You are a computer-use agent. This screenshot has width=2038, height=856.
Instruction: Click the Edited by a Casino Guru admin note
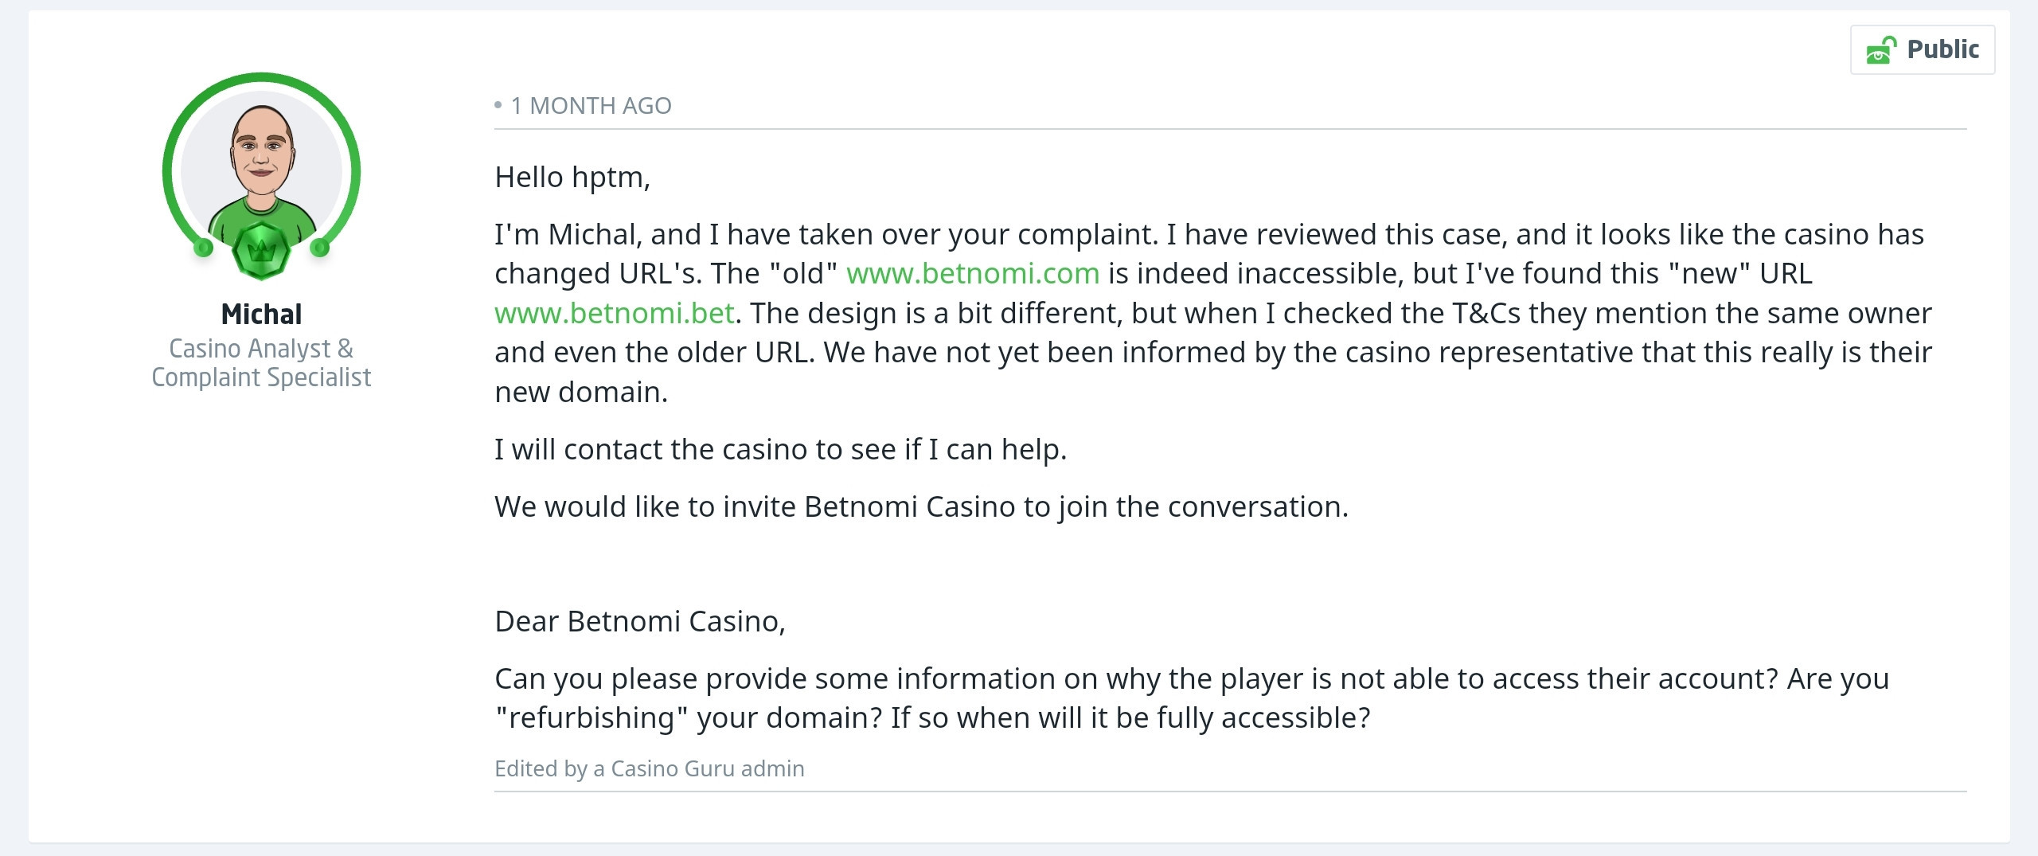[650, 768]
